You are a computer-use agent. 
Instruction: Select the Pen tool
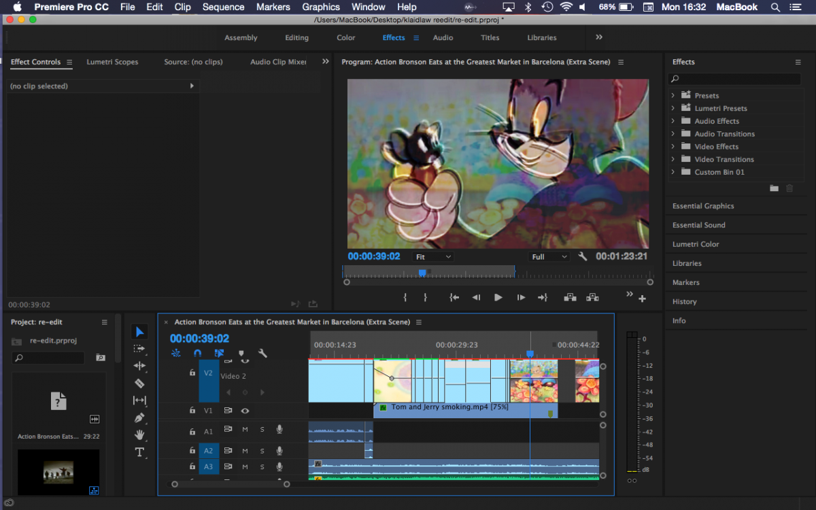[139, 418]
